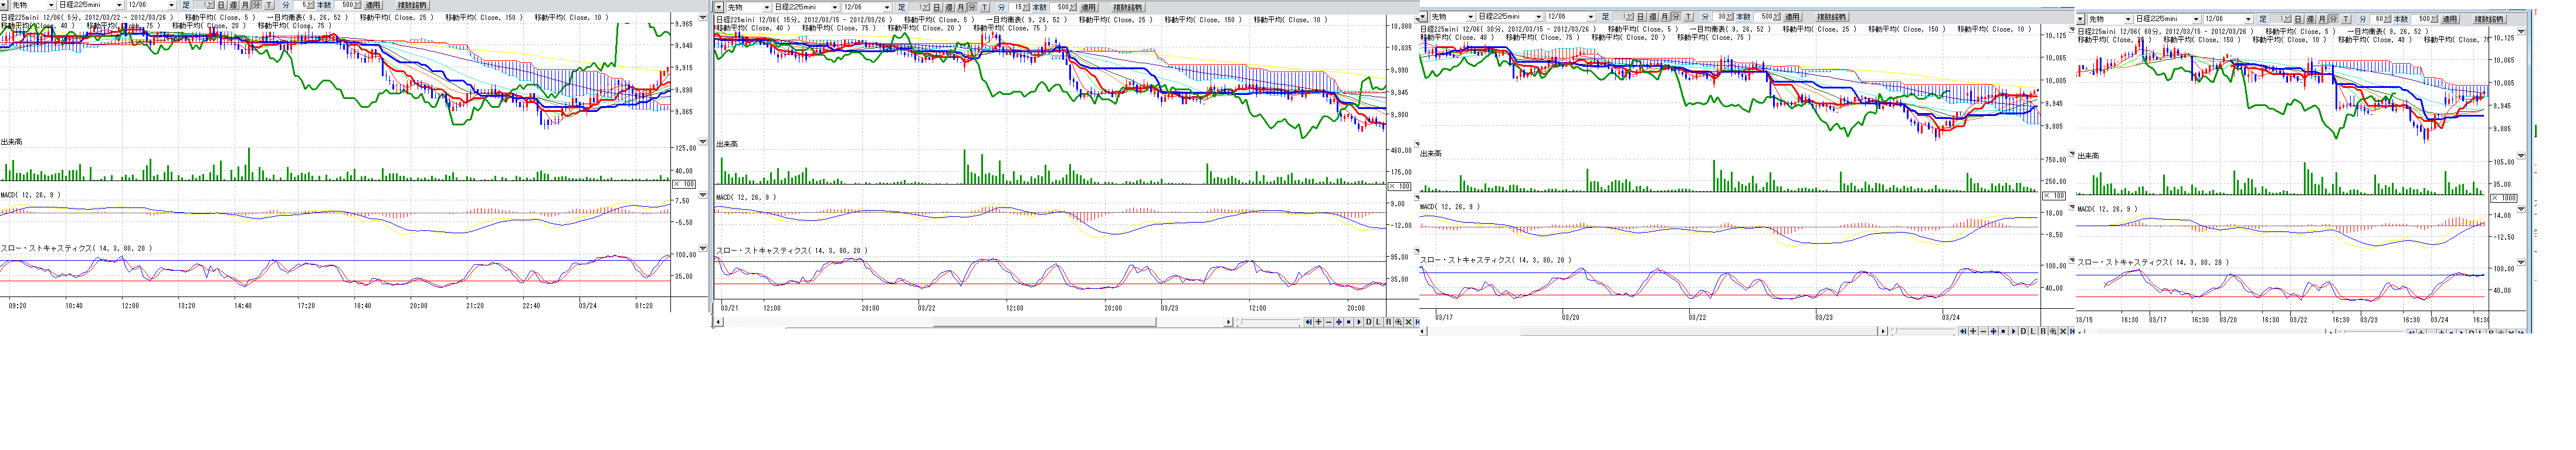Click the zoom slider in 15-minute chart
Image resolution: width=2576 pixels, height=450 pixels.
click(x=1241, y=321)
